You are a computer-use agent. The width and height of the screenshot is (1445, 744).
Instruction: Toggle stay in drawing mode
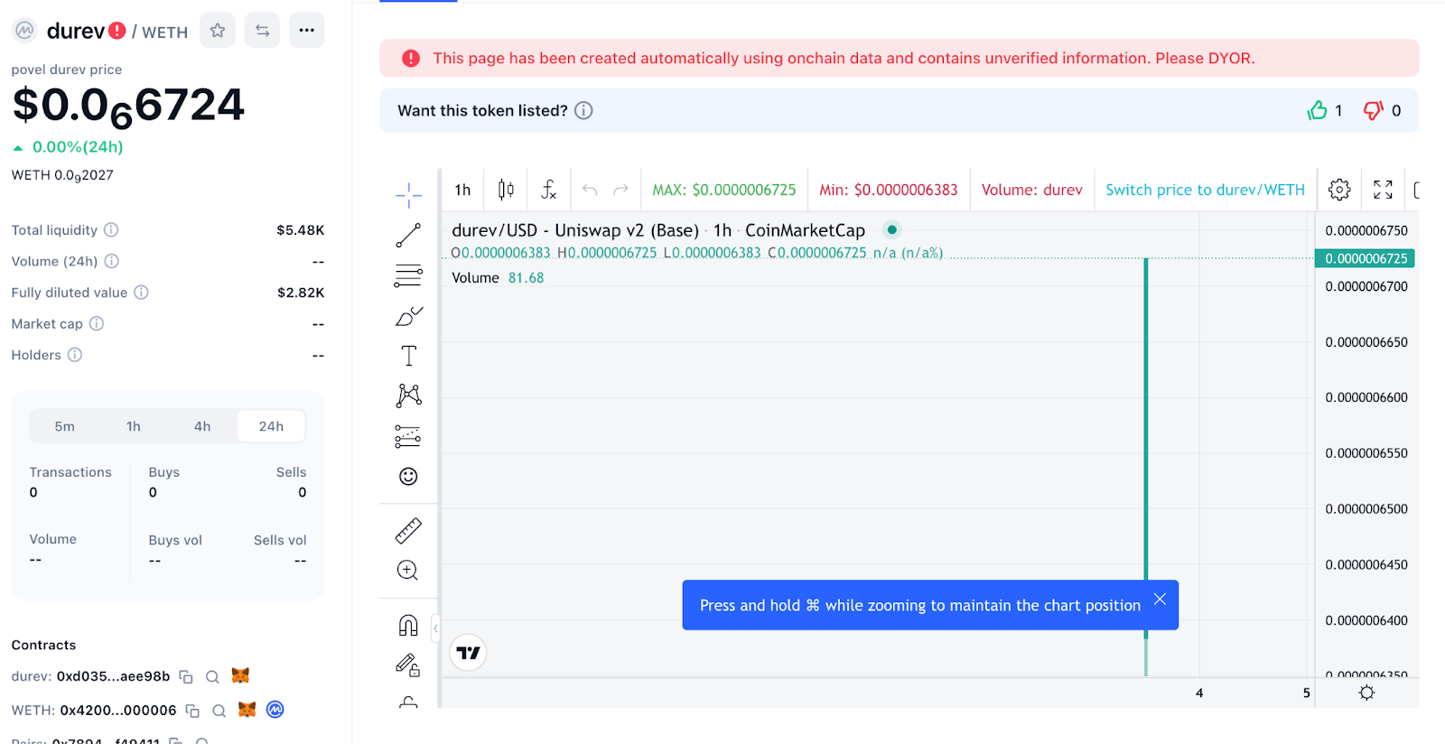pyautogui.click(x=408, y=665)
